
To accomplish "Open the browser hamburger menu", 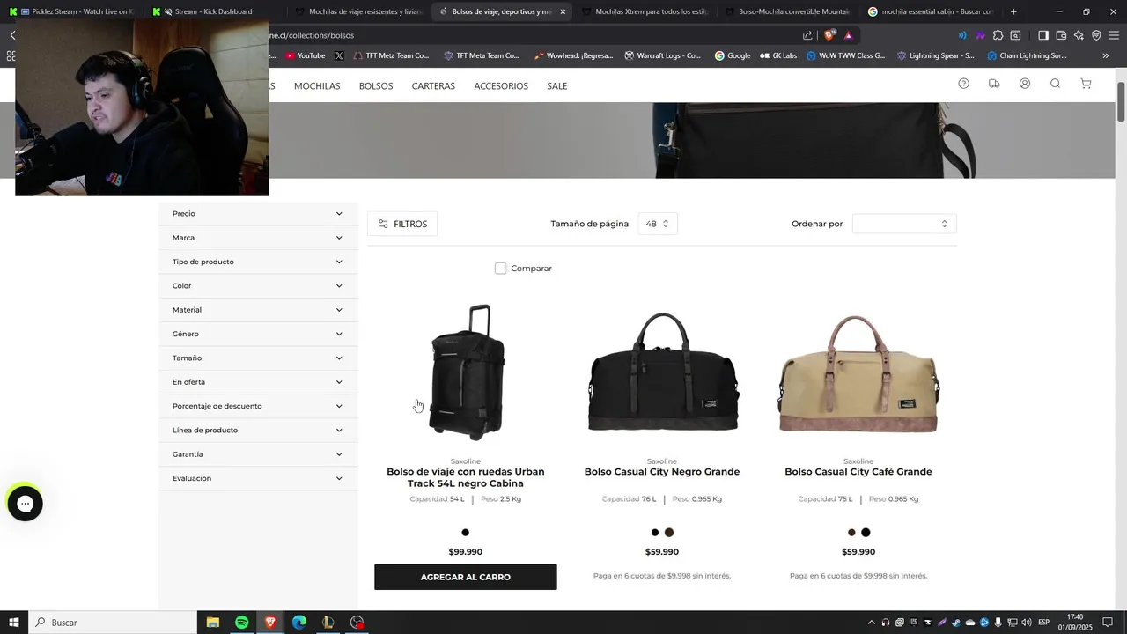I will coord(1115,35).
